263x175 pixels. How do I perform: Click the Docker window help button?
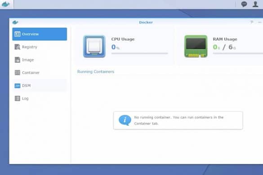click(252, 22)
